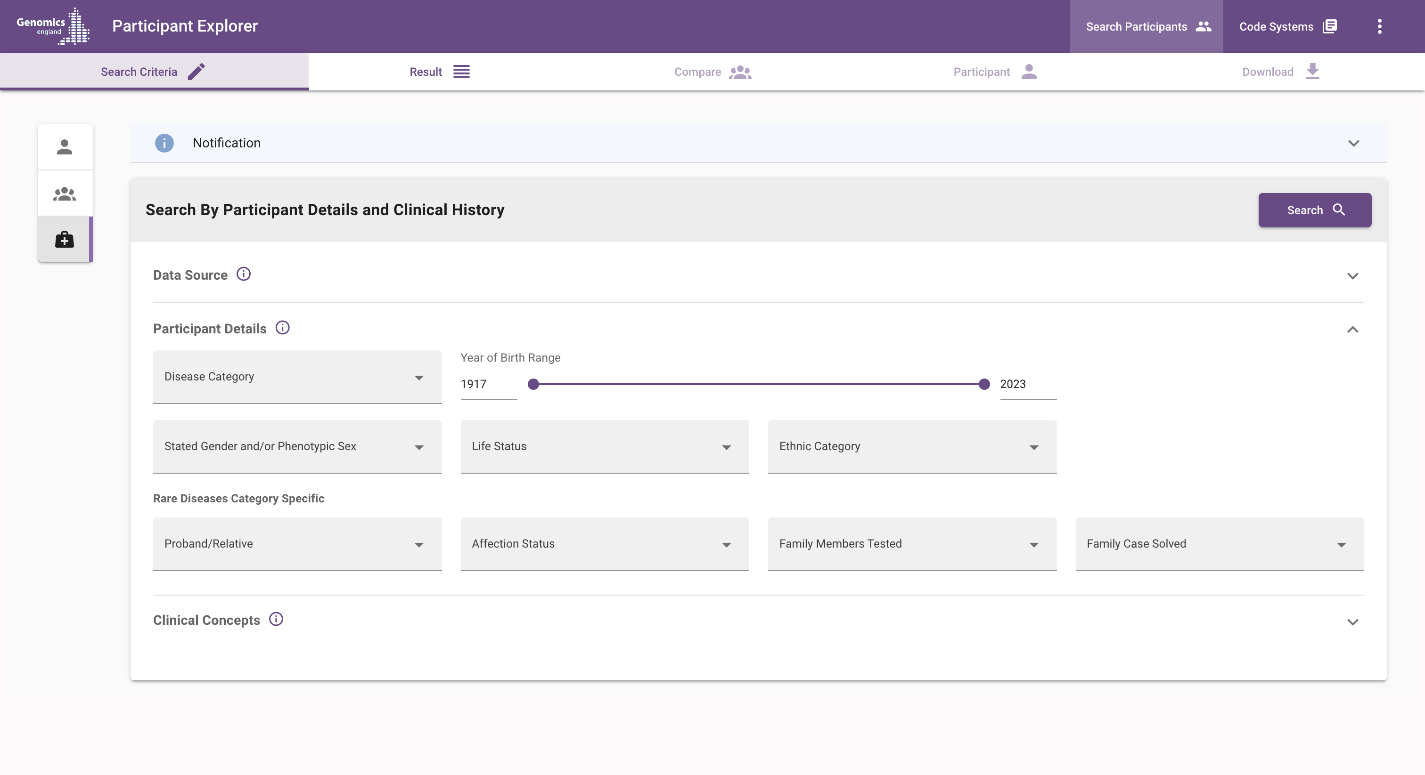
Task: Expand the Data Source section
Action: 1352,276
